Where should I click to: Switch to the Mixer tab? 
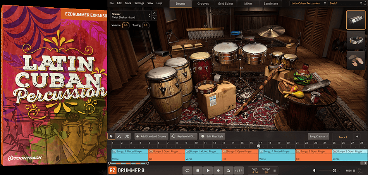248,3
